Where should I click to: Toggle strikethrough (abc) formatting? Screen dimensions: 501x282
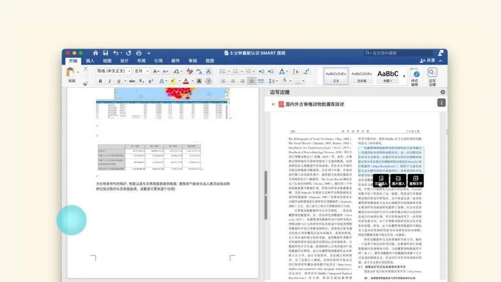[132, 81]
